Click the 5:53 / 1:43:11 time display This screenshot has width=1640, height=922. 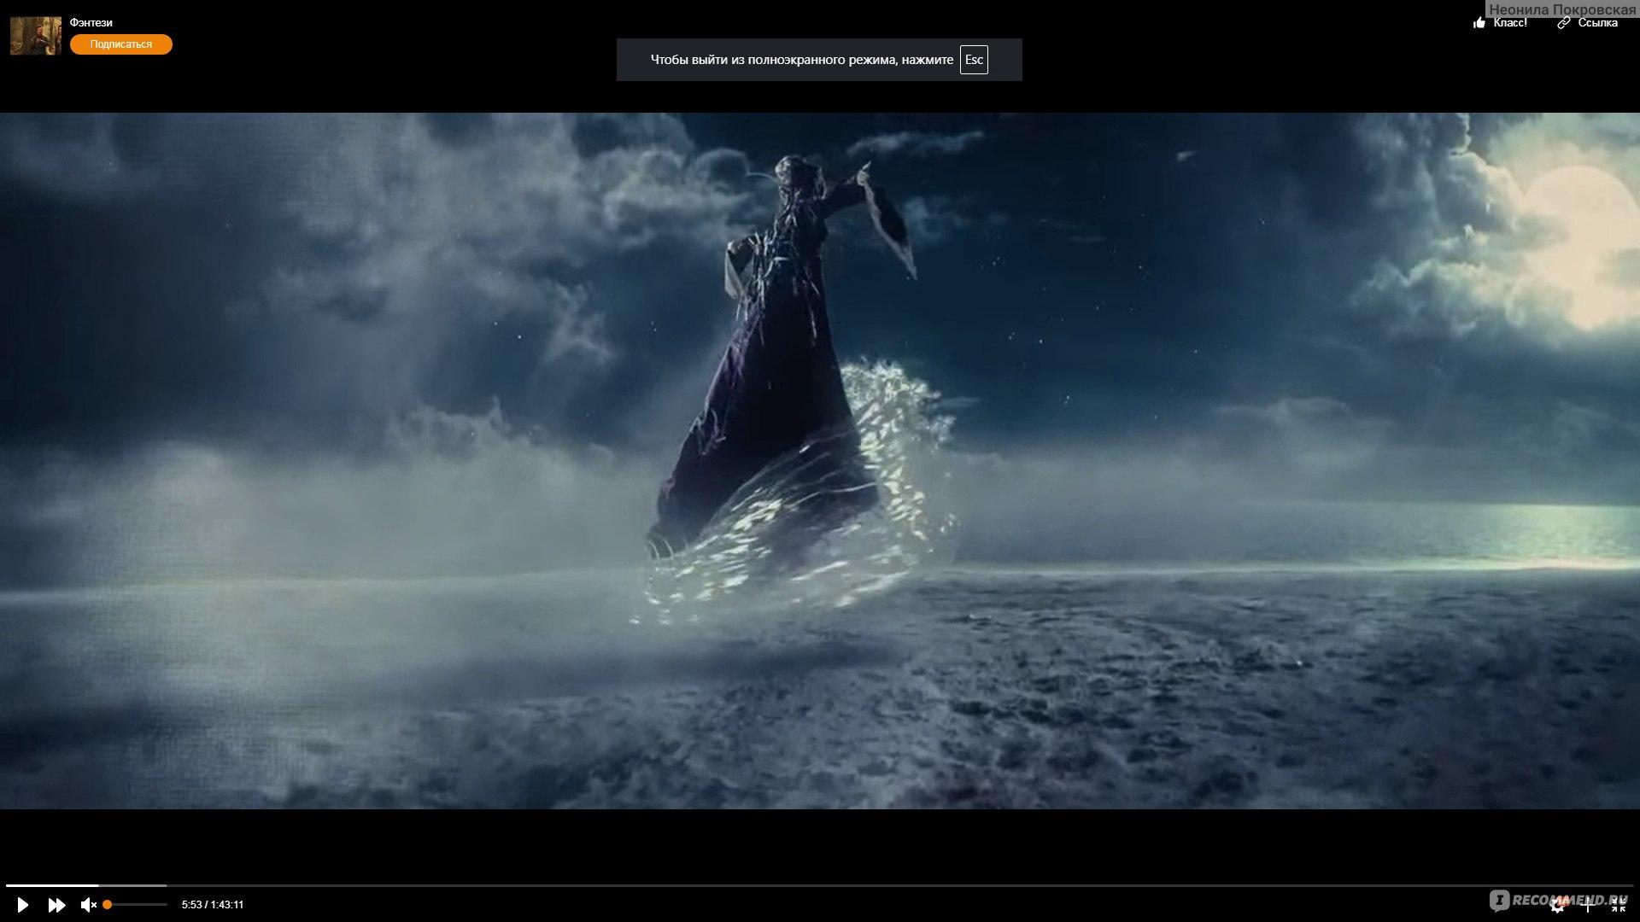coord(213,905)
